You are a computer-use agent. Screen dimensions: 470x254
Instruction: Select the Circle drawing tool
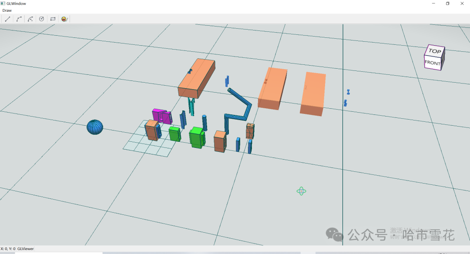coord(41,19)
